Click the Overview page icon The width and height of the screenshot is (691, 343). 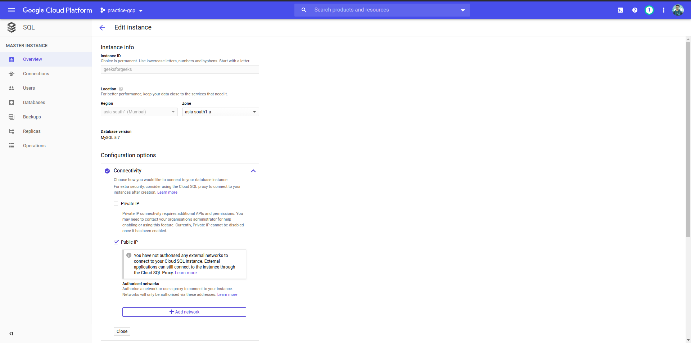12,59
